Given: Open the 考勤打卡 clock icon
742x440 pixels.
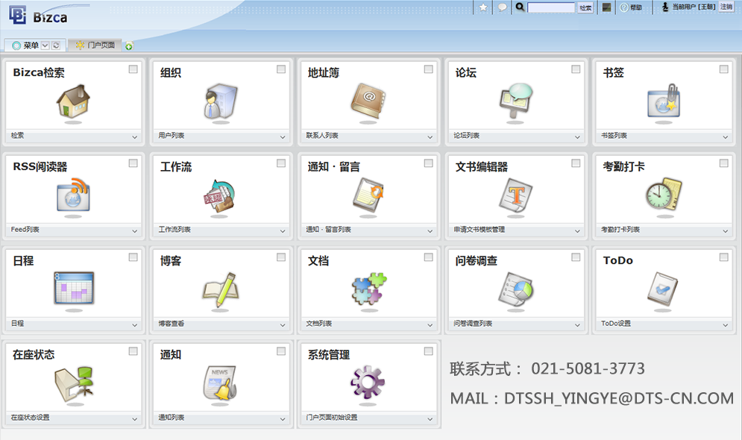Looking at the screenshot, I should tap(662, 195).
